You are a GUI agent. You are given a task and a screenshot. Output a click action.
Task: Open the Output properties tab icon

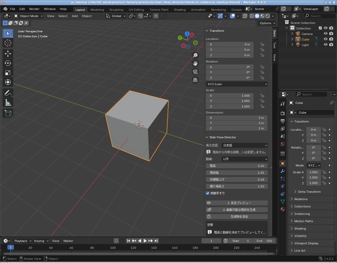click(283, 121)
